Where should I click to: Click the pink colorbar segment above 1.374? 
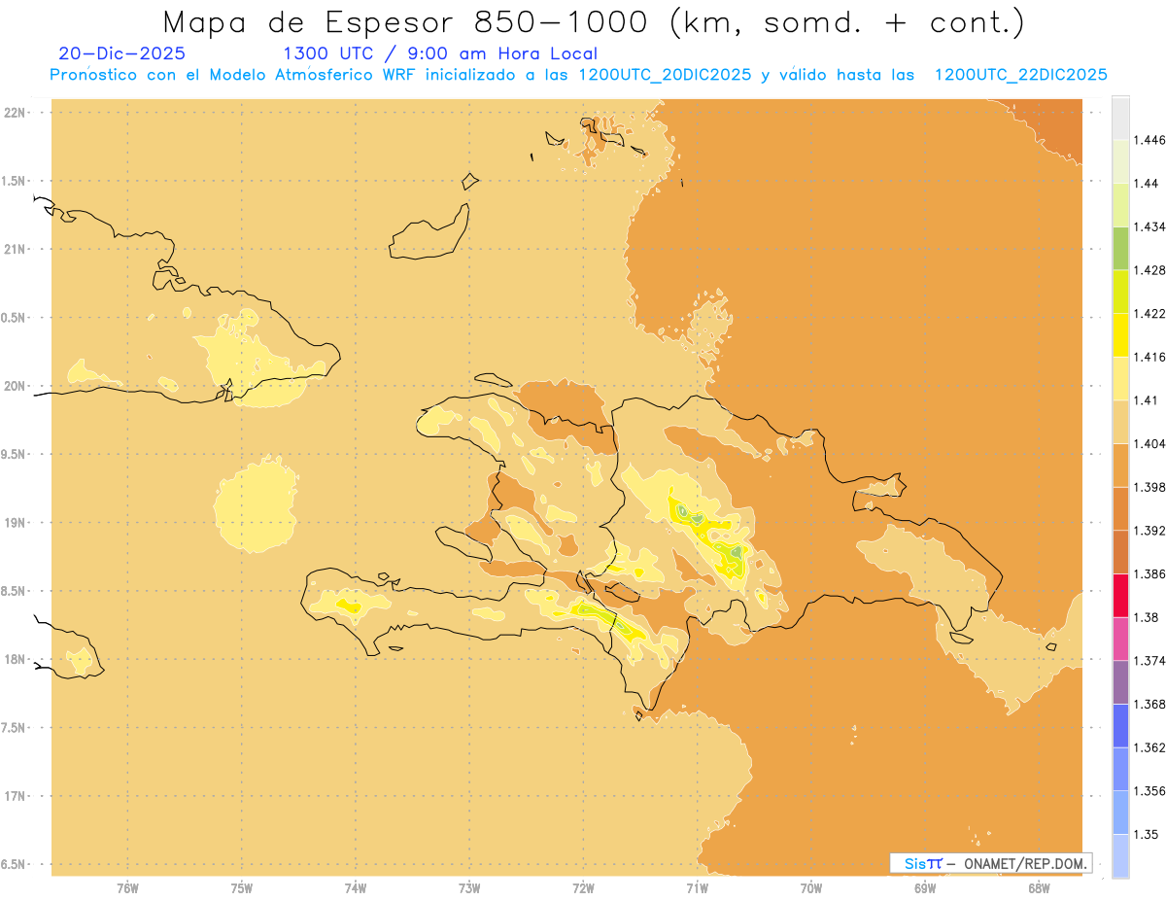(x=1120, y=639)
